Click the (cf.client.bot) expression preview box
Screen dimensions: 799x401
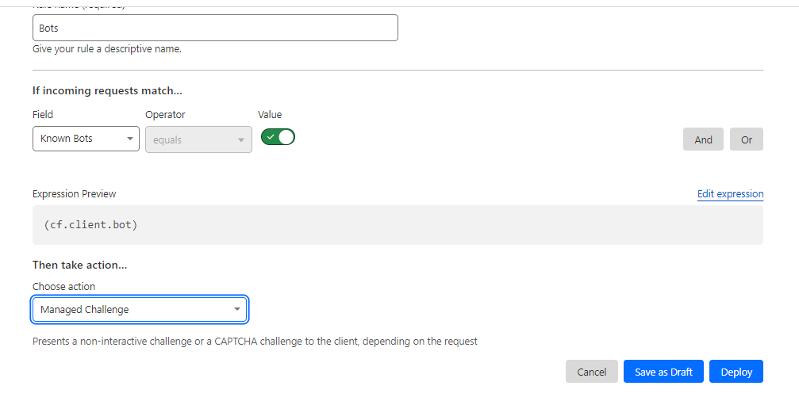[398, 225]
